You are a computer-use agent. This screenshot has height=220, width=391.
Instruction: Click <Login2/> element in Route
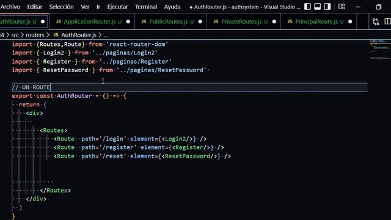pyautogui.click(x=177, y=139)
